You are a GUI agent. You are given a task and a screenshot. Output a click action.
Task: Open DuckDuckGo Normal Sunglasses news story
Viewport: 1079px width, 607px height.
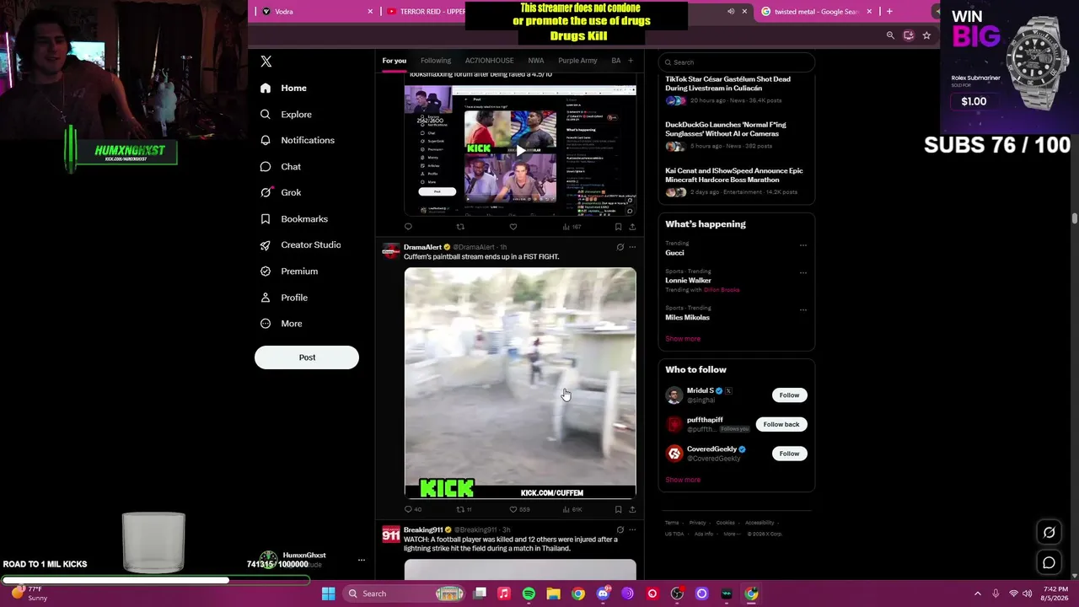[x=726, y=129]
